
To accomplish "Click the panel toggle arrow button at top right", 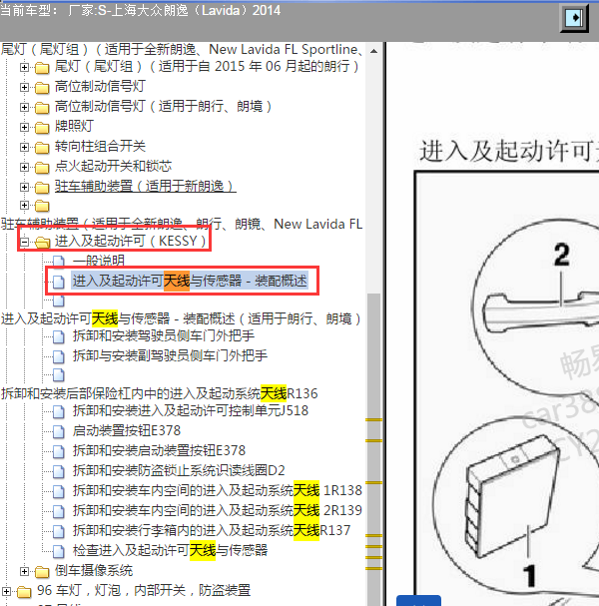I will click(575, 18).
